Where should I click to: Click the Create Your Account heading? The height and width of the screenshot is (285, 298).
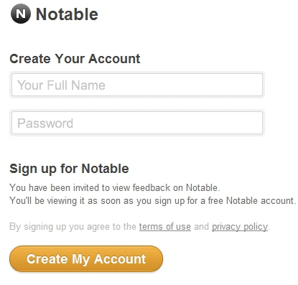point(75,59)
